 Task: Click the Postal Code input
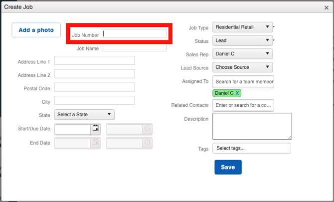[94, 87]
